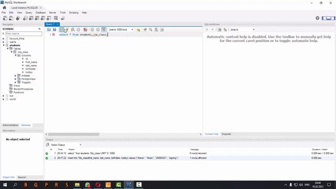The image size is (336, 189).
Task: Hide the left navigator sidebar panel
Action: click(324, 18)
